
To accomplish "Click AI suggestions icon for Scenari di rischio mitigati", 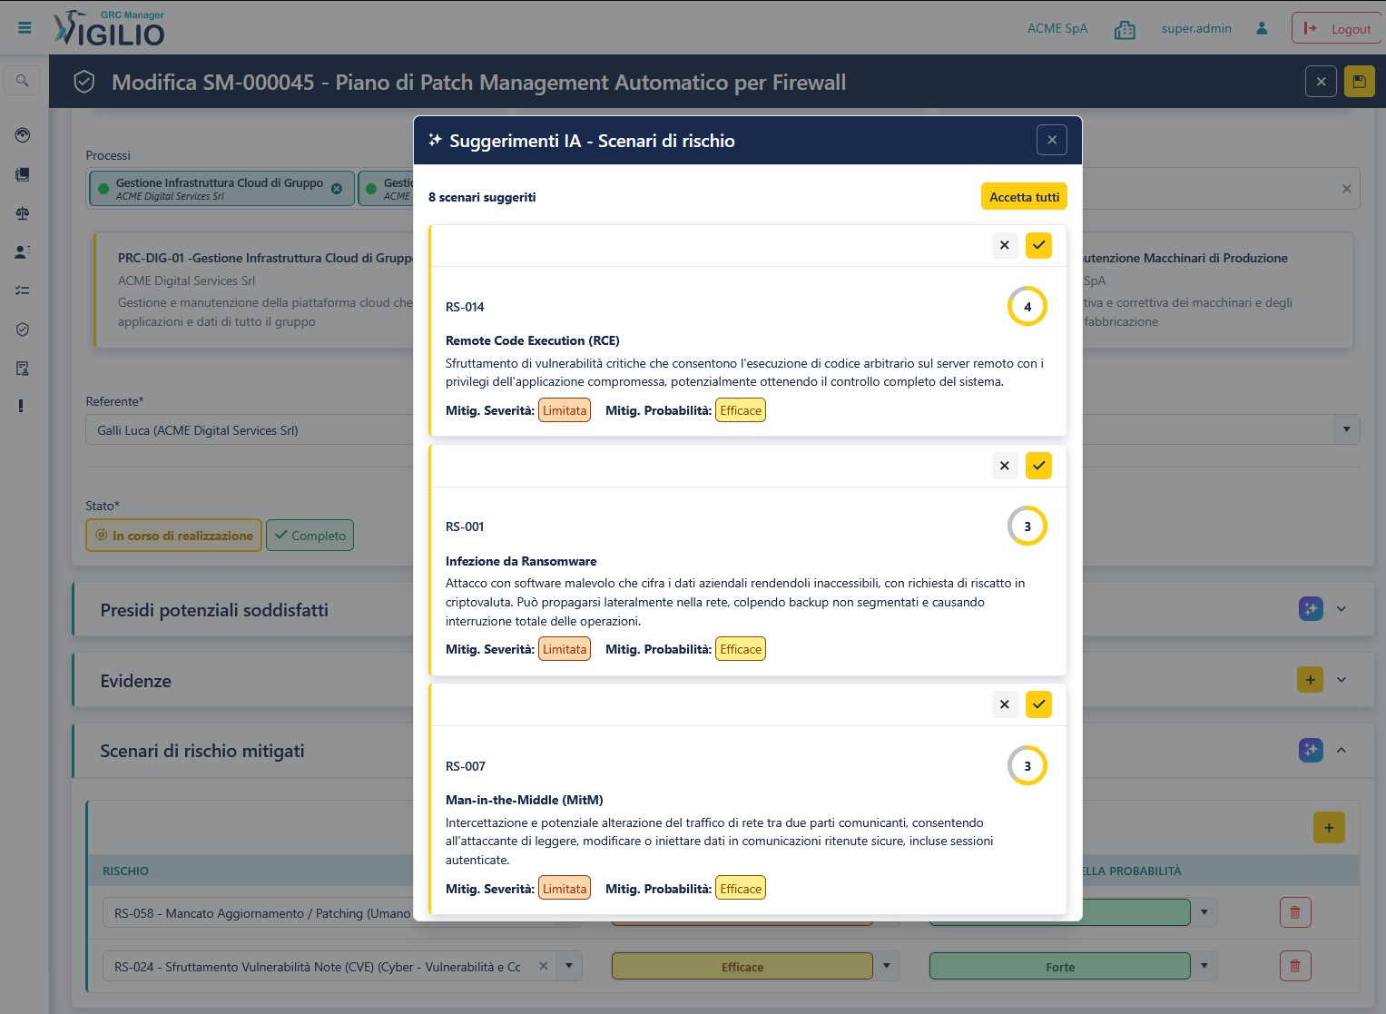I will (1311, 750).
